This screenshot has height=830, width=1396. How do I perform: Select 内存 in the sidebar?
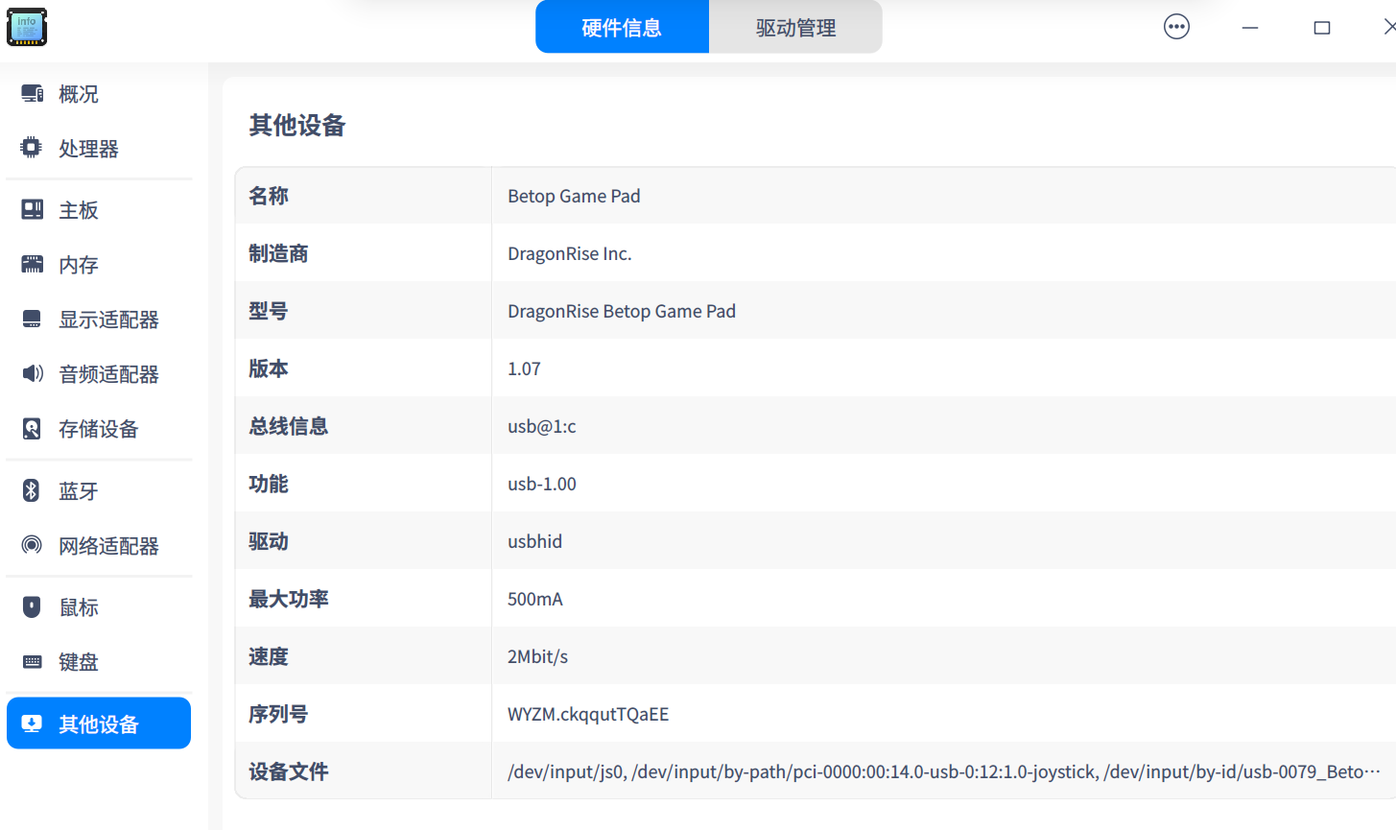(99, 264)
